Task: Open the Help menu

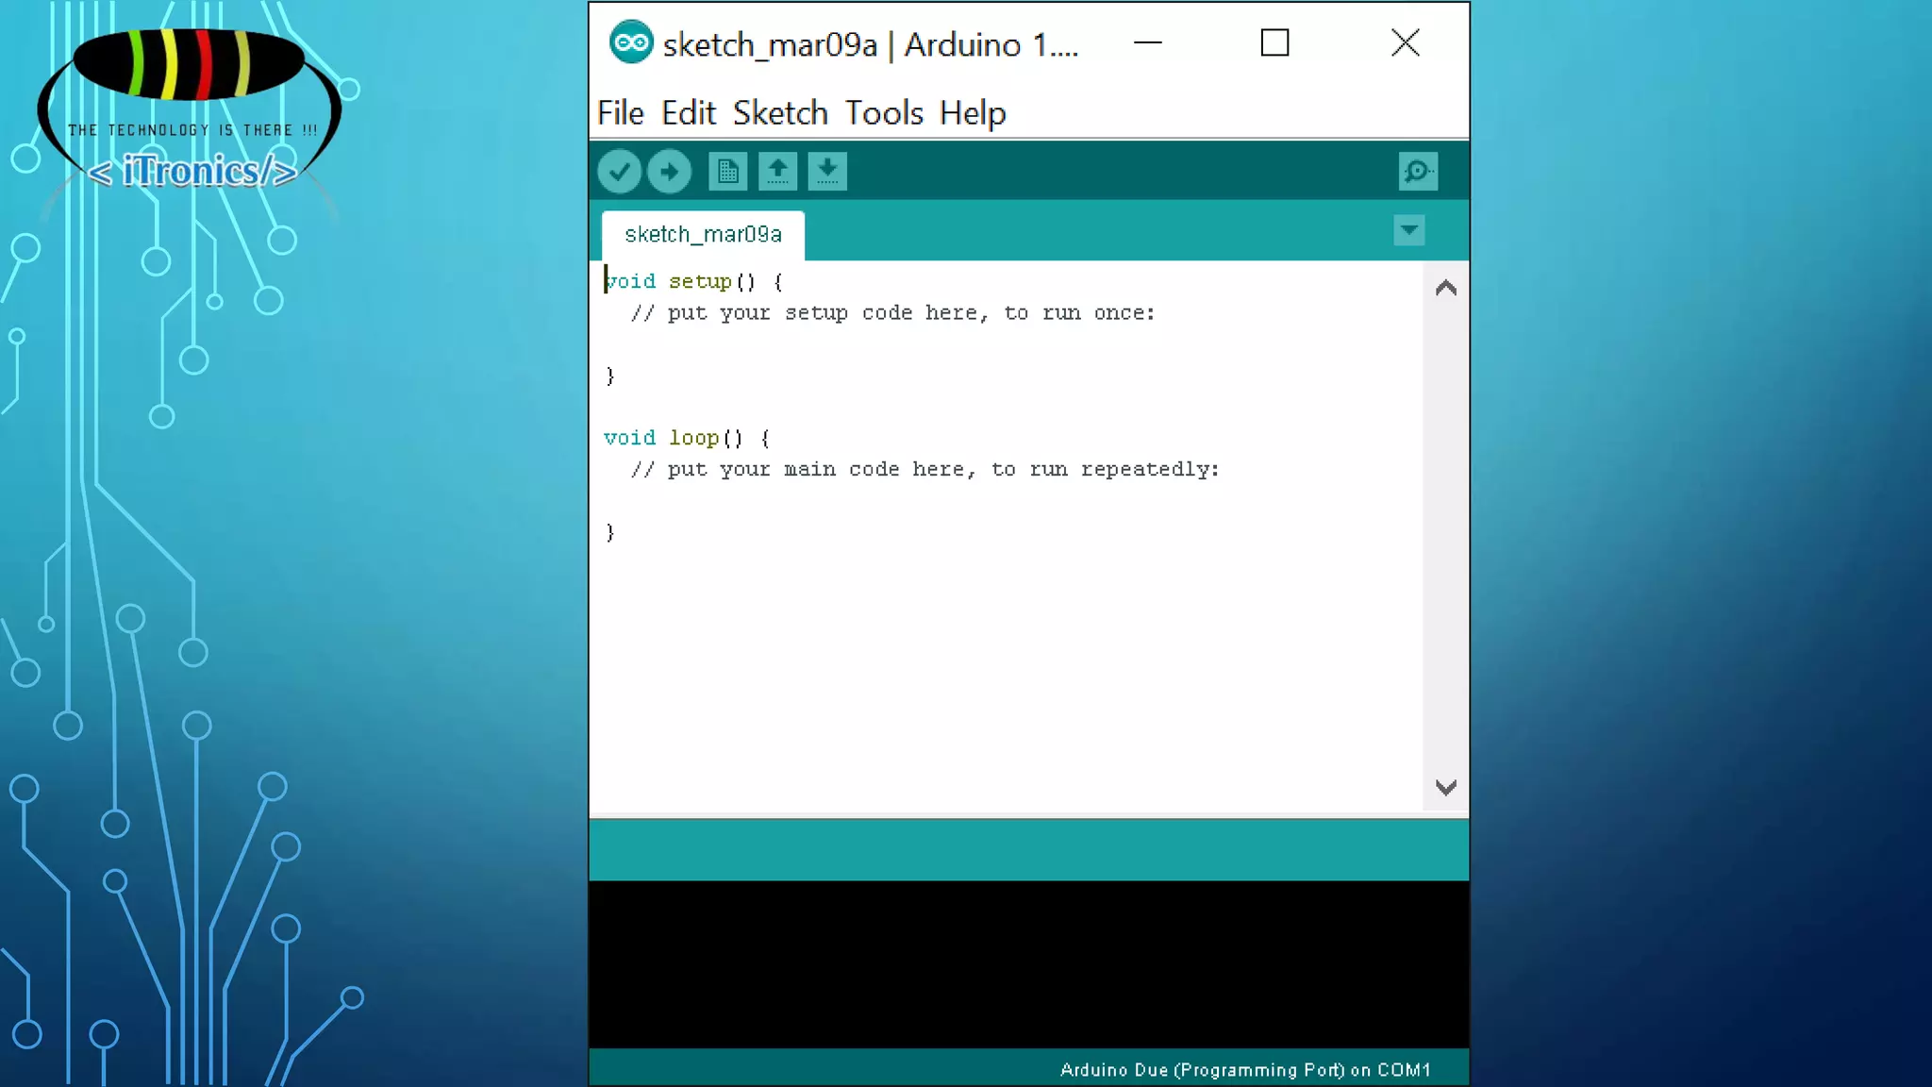Action: coord(973,113)
